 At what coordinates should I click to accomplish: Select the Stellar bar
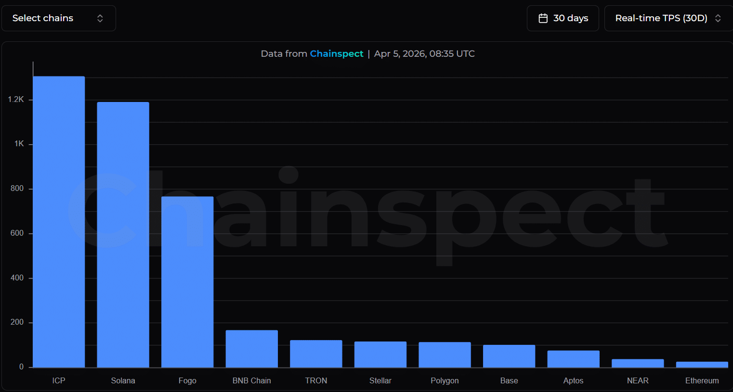tap(380, 354)
